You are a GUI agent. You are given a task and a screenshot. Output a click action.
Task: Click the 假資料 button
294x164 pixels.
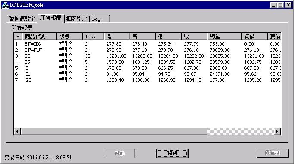(272, 153)
